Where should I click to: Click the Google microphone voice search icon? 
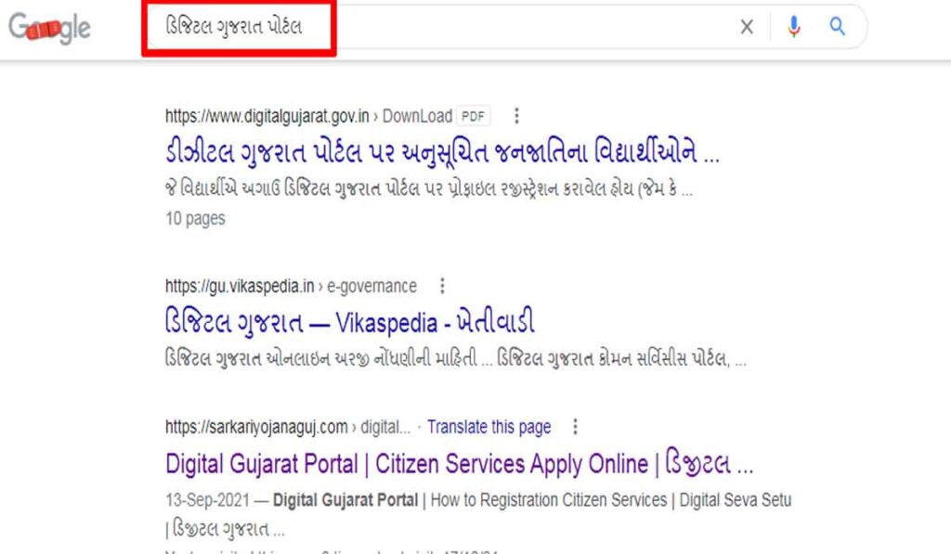coord(794,27)
